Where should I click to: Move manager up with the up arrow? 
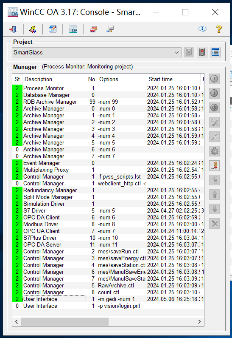pyautogui.click(x=214, y=194)
